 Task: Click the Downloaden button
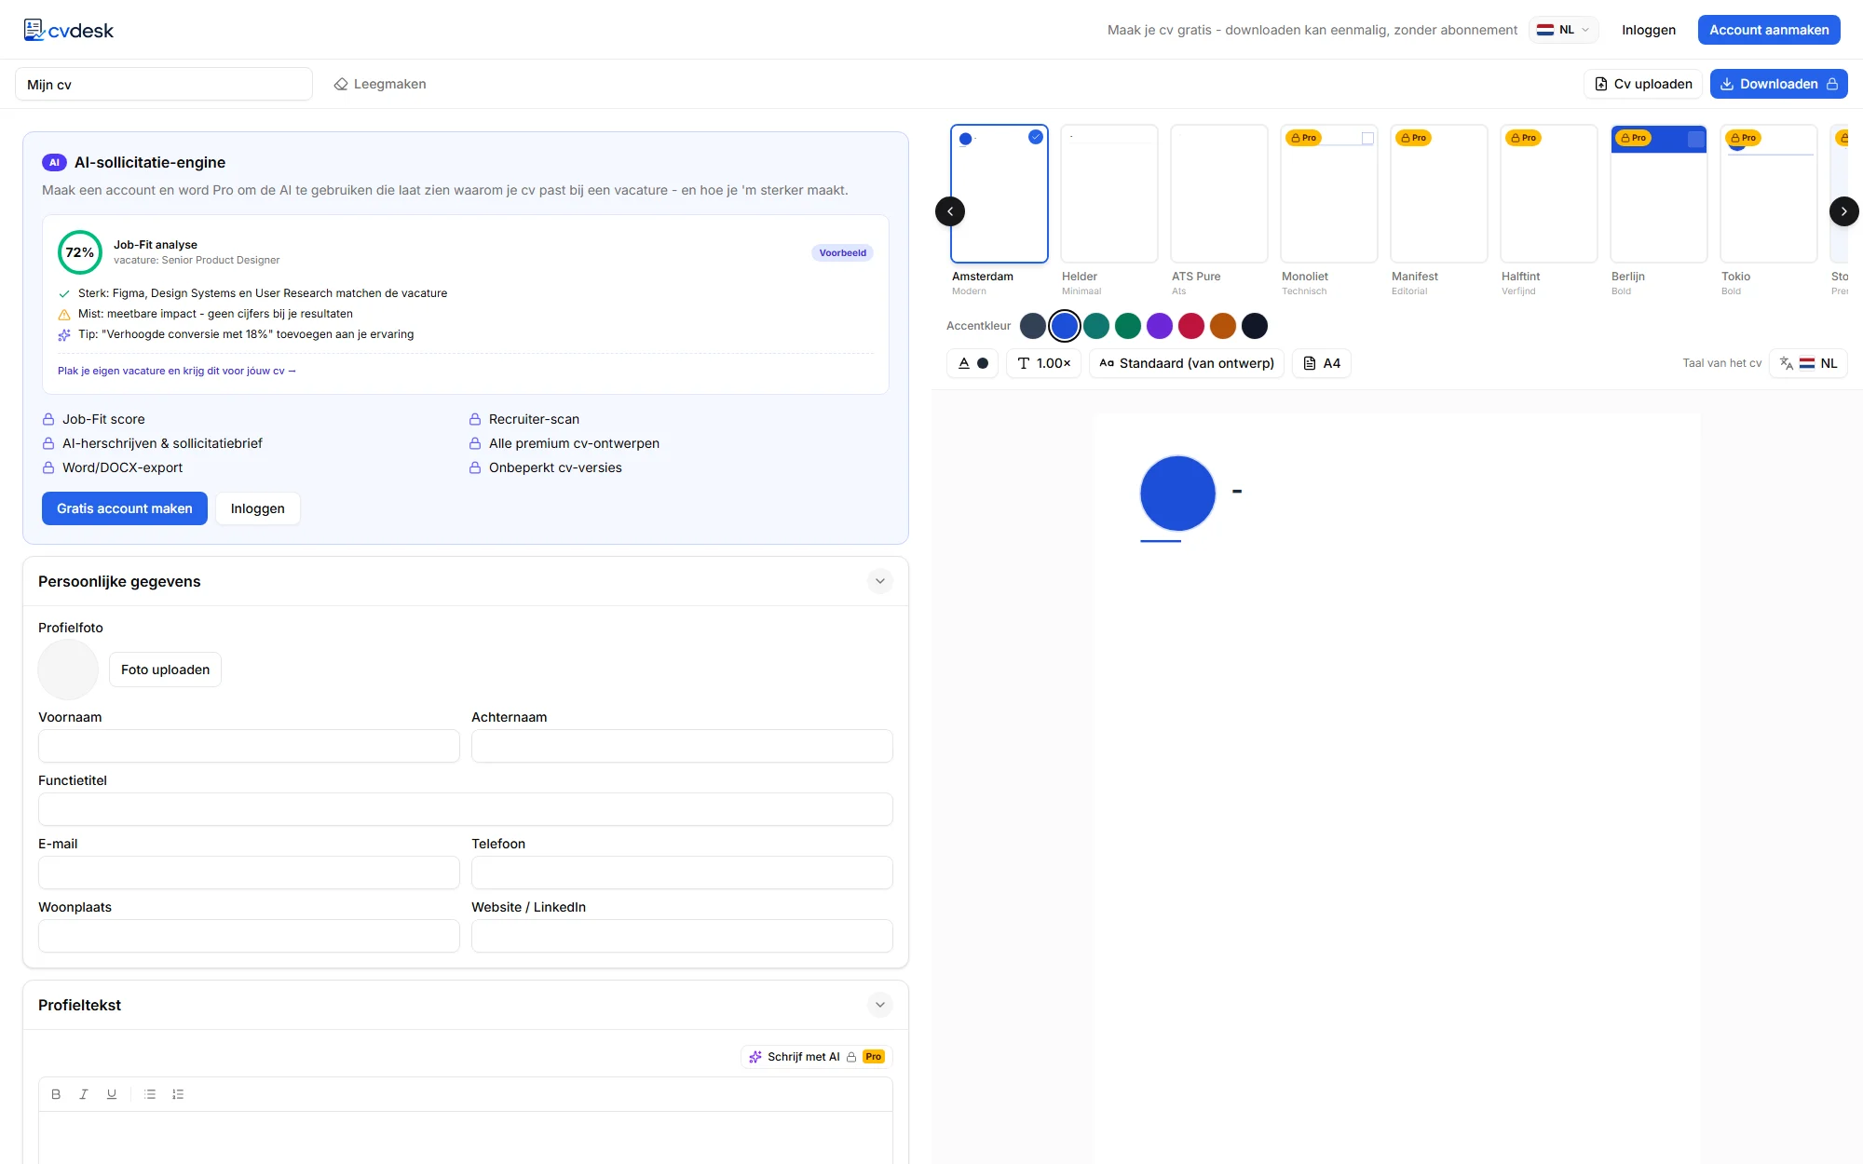coord(1778,84)
